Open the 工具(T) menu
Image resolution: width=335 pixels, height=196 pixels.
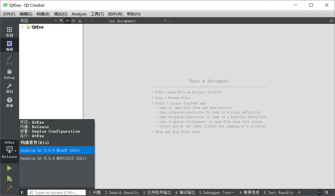[97, 14]
